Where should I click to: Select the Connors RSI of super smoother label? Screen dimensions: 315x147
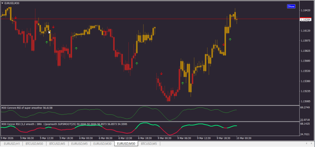27,108
